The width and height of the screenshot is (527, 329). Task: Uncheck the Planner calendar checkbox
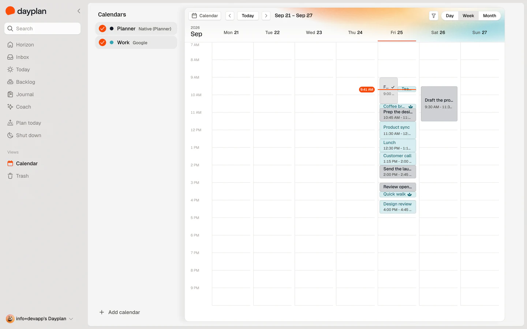[x=102, y=29]
